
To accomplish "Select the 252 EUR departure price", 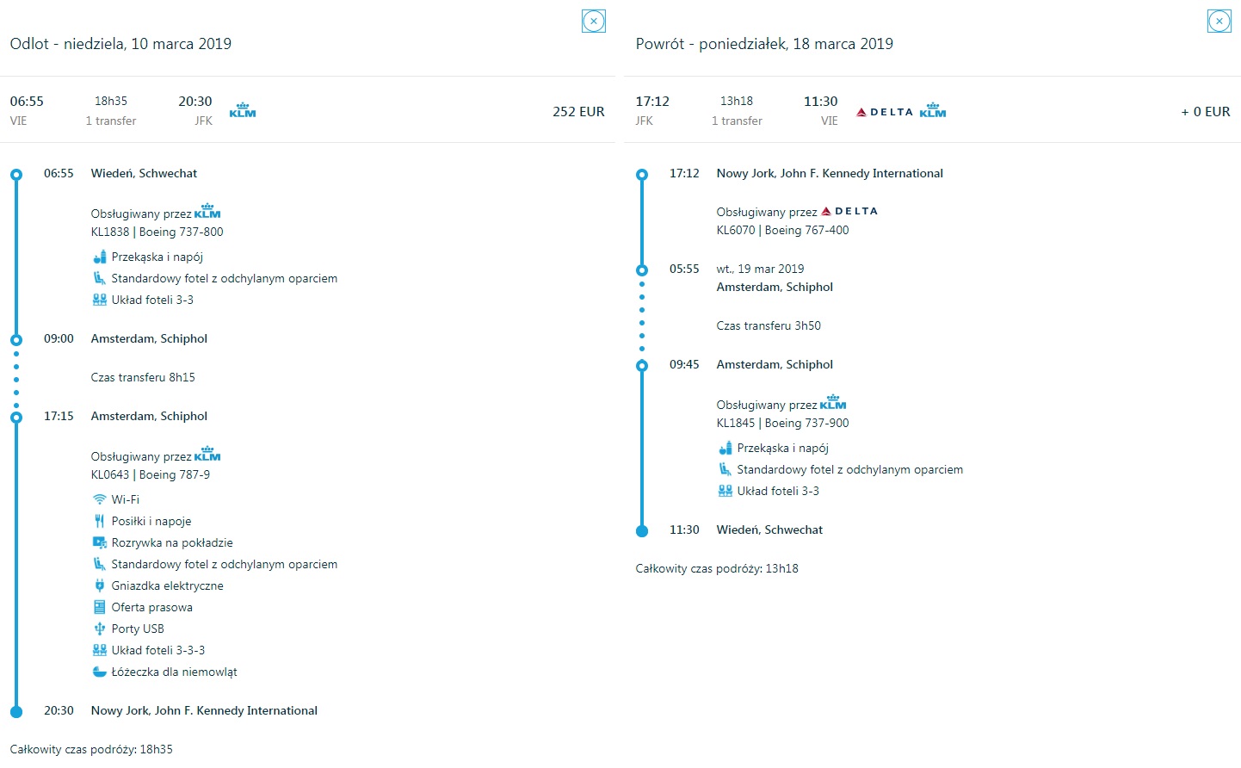I will click(578, 112).
